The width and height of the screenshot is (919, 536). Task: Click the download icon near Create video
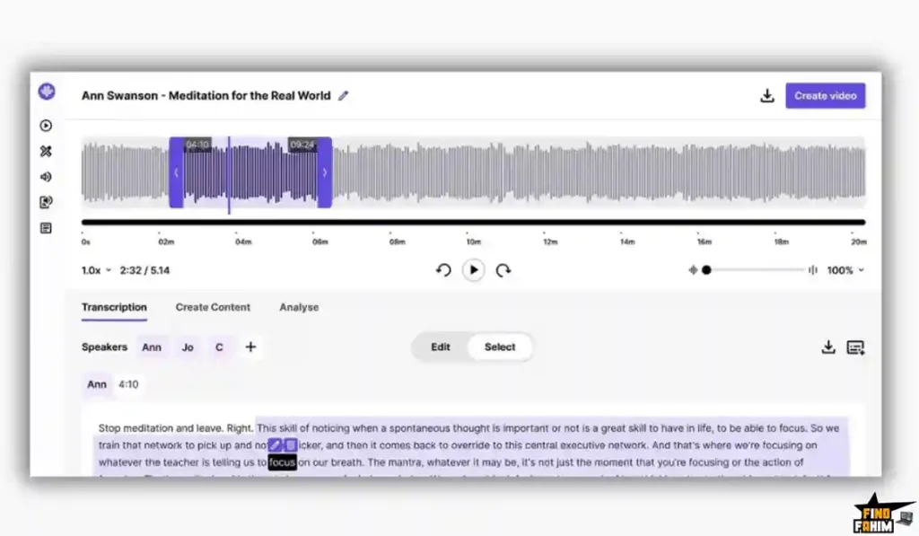pos(767,94)
